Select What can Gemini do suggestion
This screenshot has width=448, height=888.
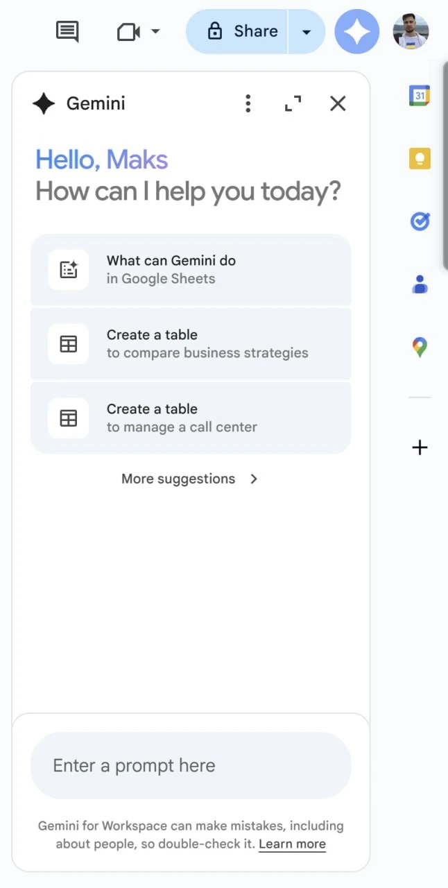(191, 270)
